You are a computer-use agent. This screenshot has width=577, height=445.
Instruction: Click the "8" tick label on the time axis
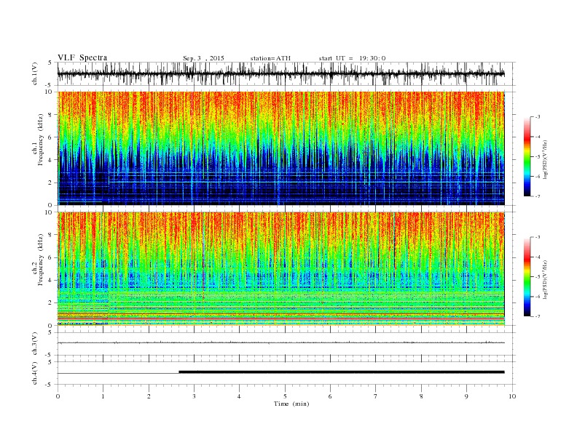(421, 396)
